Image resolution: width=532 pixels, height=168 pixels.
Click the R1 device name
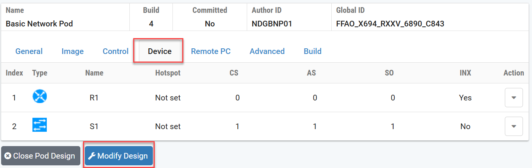coord(94,98)
